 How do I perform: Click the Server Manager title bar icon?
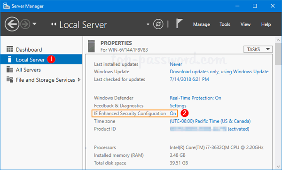pos(6,6)
